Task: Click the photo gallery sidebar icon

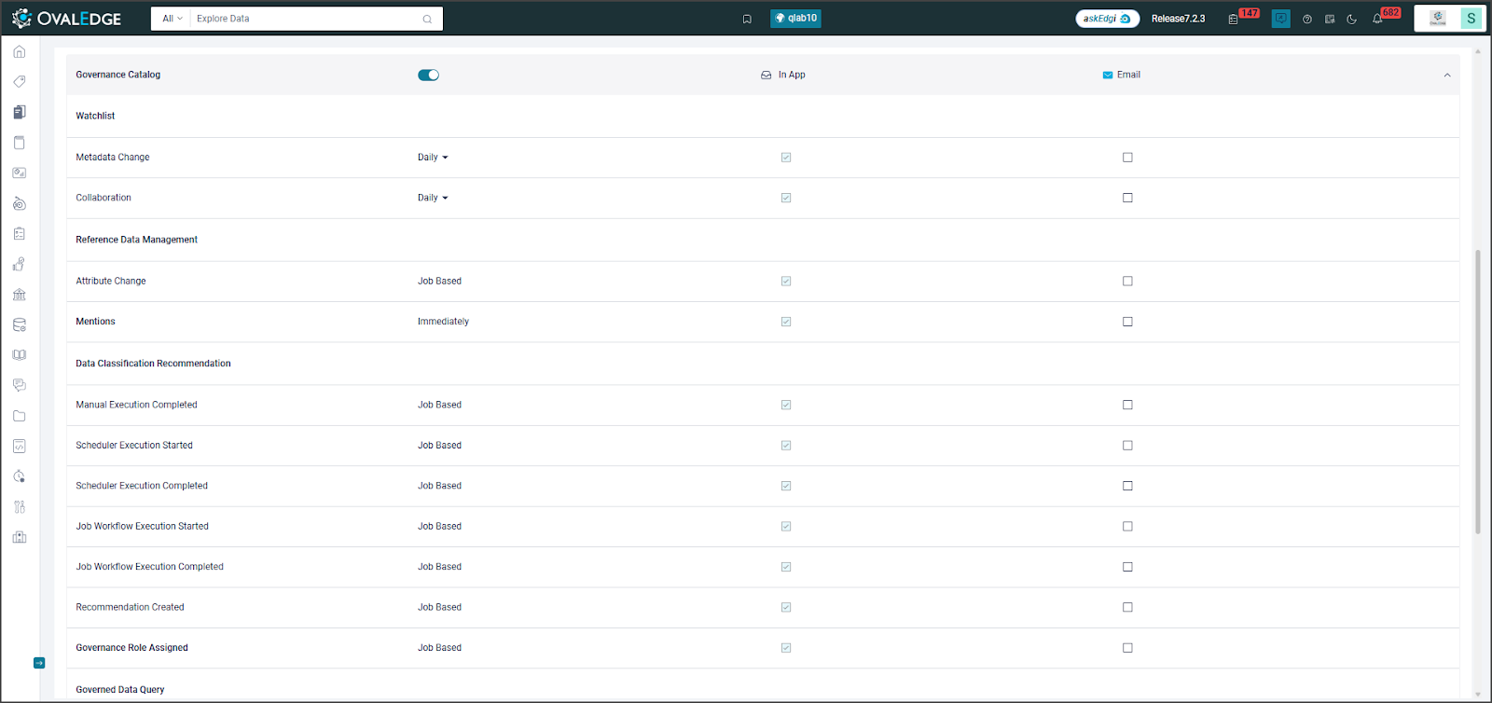Action: (20, 173)
